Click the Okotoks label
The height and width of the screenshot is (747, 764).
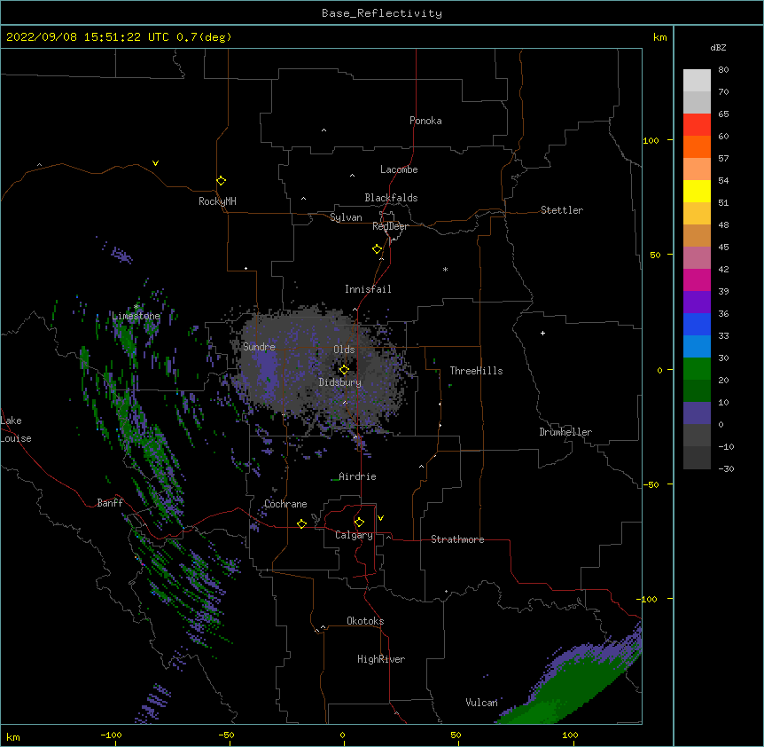[365, 621]
